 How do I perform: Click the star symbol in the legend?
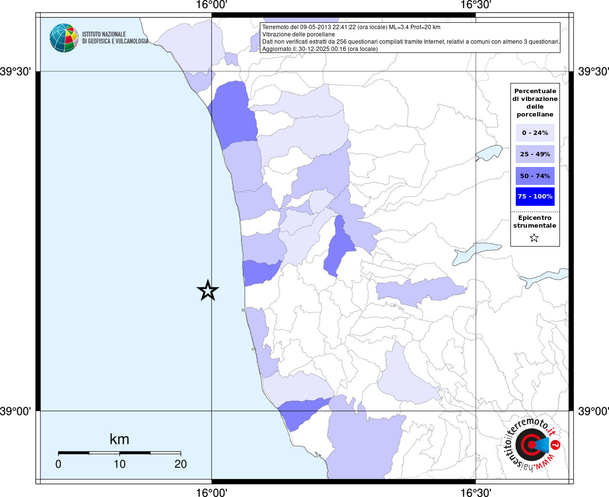click(534, 238)
